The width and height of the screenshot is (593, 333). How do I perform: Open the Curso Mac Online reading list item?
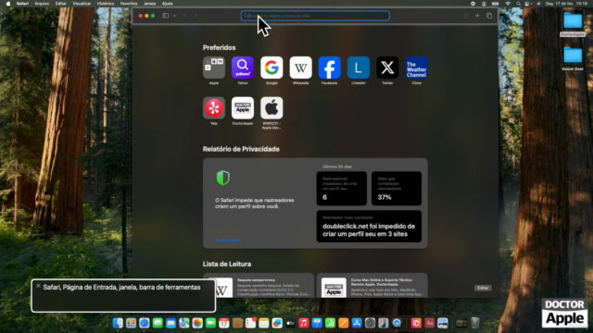pos(372,286)
